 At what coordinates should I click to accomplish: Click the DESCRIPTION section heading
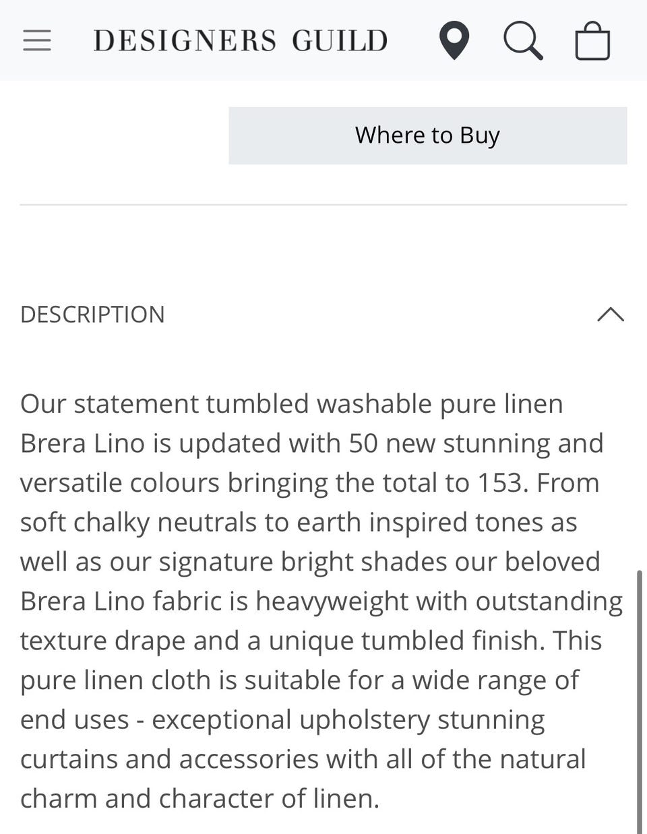[92, 315]
